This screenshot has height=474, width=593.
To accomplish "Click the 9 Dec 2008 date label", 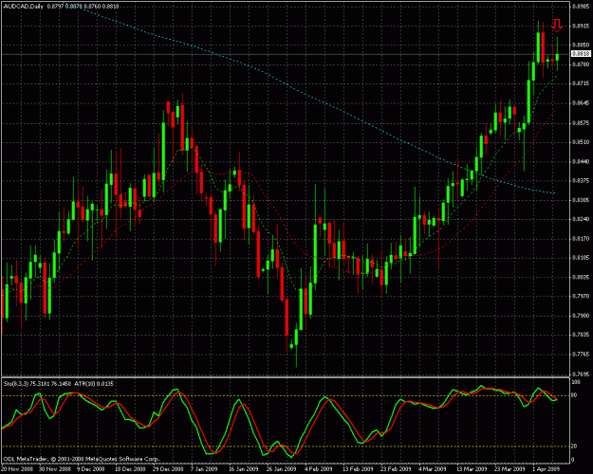I will coord(91,469).
